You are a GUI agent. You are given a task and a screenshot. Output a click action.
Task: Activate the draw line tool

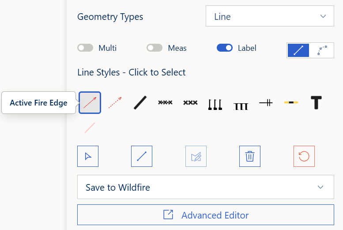click(142, 156)
